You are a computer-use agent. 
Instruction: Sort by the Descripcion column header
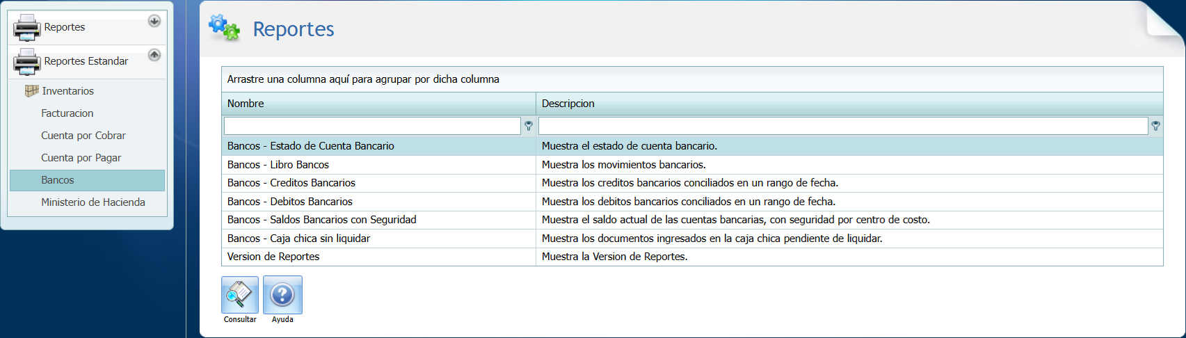click(x=849, y=104)
